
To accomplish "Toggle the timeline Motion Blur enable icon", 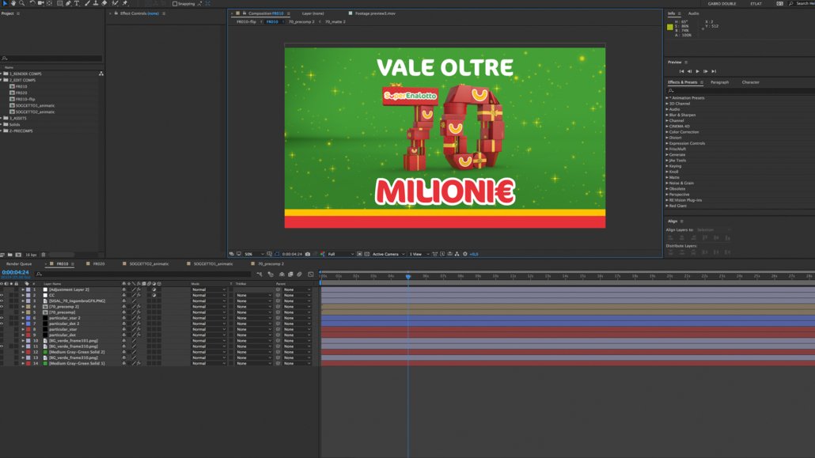I will click(x=299, y=274).
